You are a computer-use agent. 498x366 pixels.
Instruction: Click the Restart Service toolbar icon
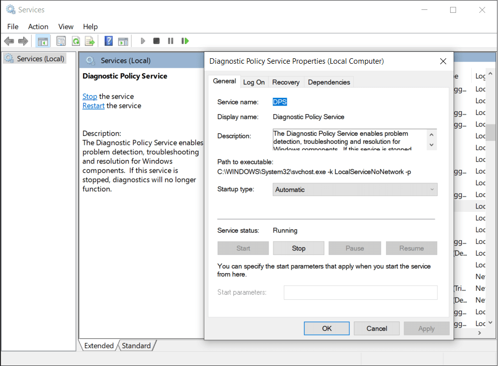tap(185, 41)
